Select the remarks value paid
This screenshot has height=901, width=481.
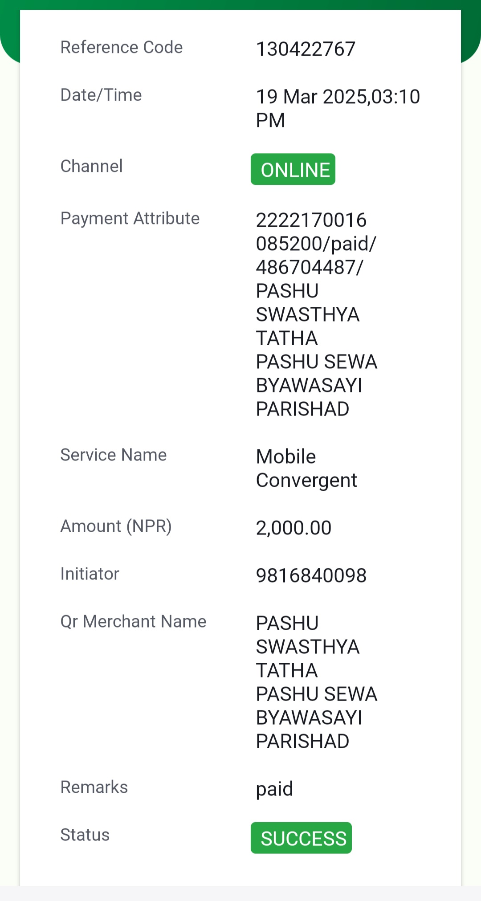tap(274, 789)
